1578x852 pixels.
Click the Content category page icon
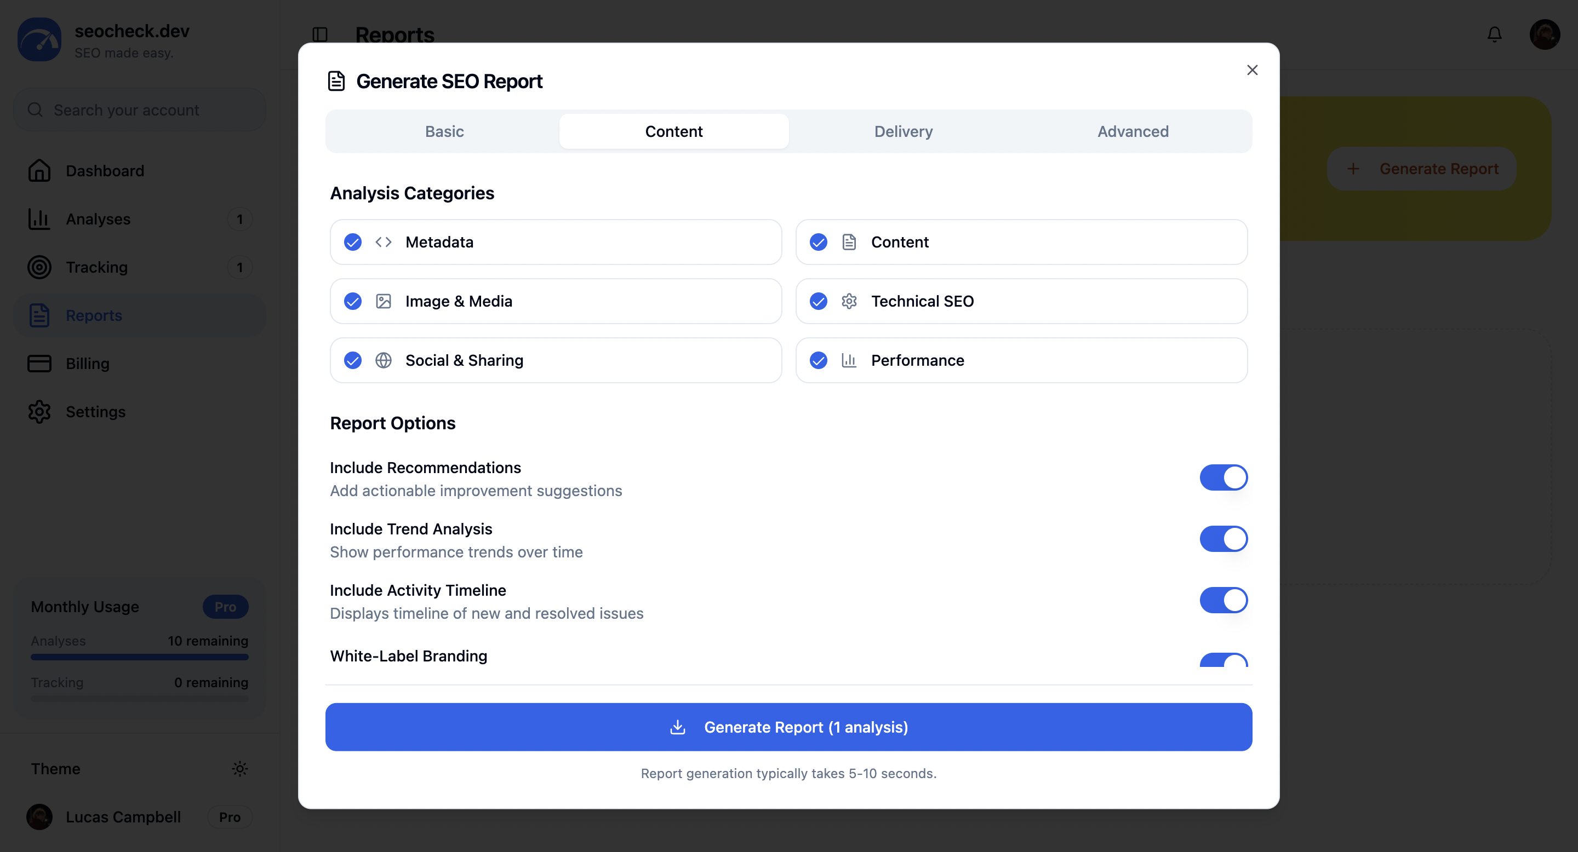[849, 243]
